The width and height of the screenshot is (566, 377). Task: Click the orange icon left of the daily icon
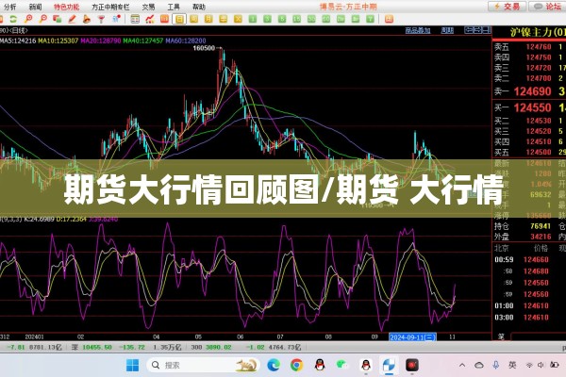164,19
